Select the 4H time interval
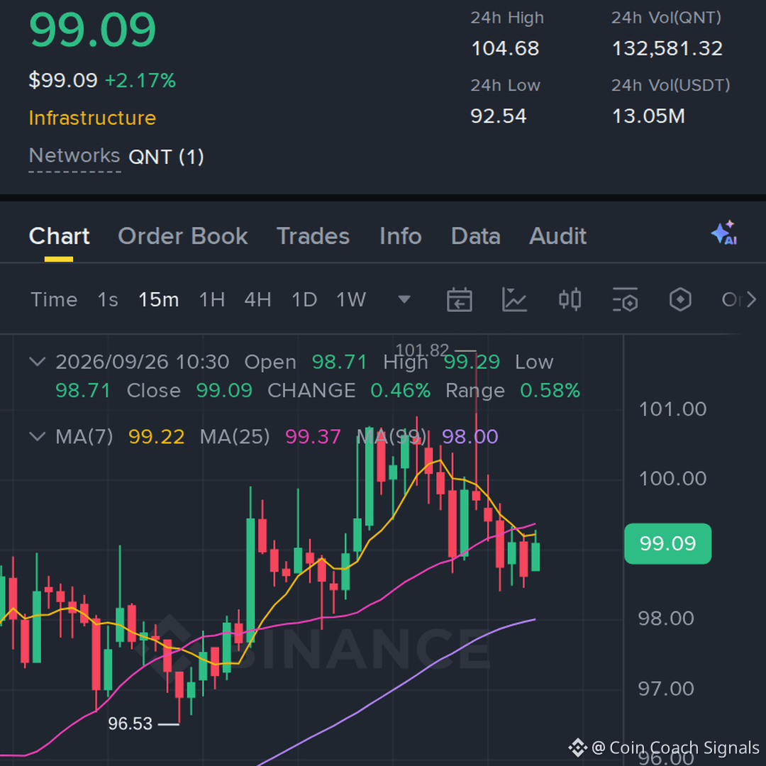The height and width of the screenshot is (766, 766). coord(258,299)
